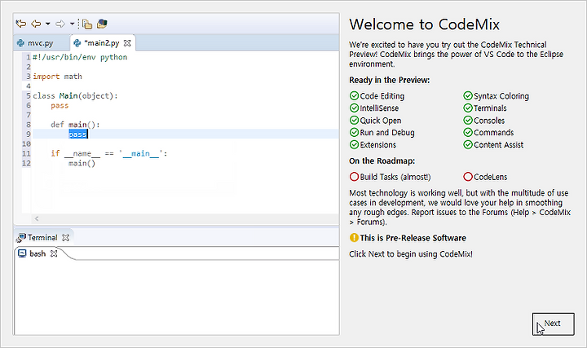Click the copy documents toolbar icon

tap(87, 24)
